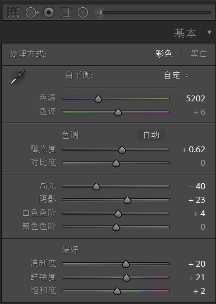The height and width of the screenshot is (304, 216).
Task: Edit the 白色色阶 value +4
Action: click(x=199, y=213)
